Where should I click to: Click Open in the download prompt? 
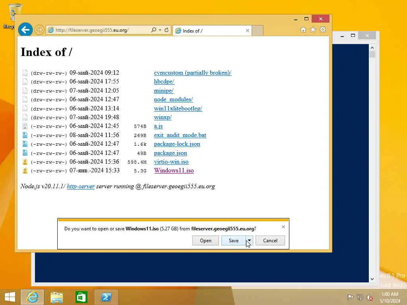205,240
